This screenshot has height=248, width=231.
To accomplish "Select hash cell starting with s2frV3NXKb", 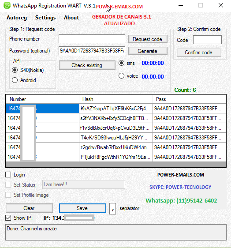I will 116,118.
